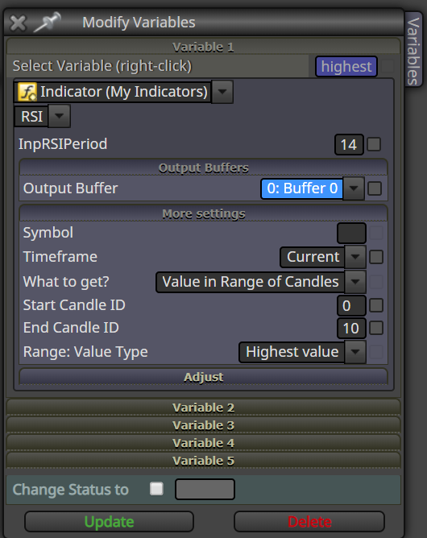Expand the Variable 2 section

(x=203, y=408)
